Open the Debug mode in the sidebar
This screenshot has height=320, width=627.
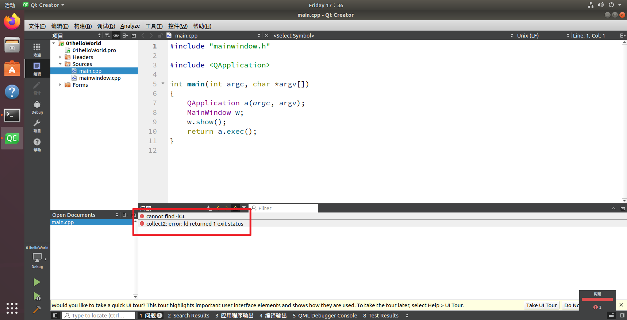pyautogui.click(x=37, y=107)
